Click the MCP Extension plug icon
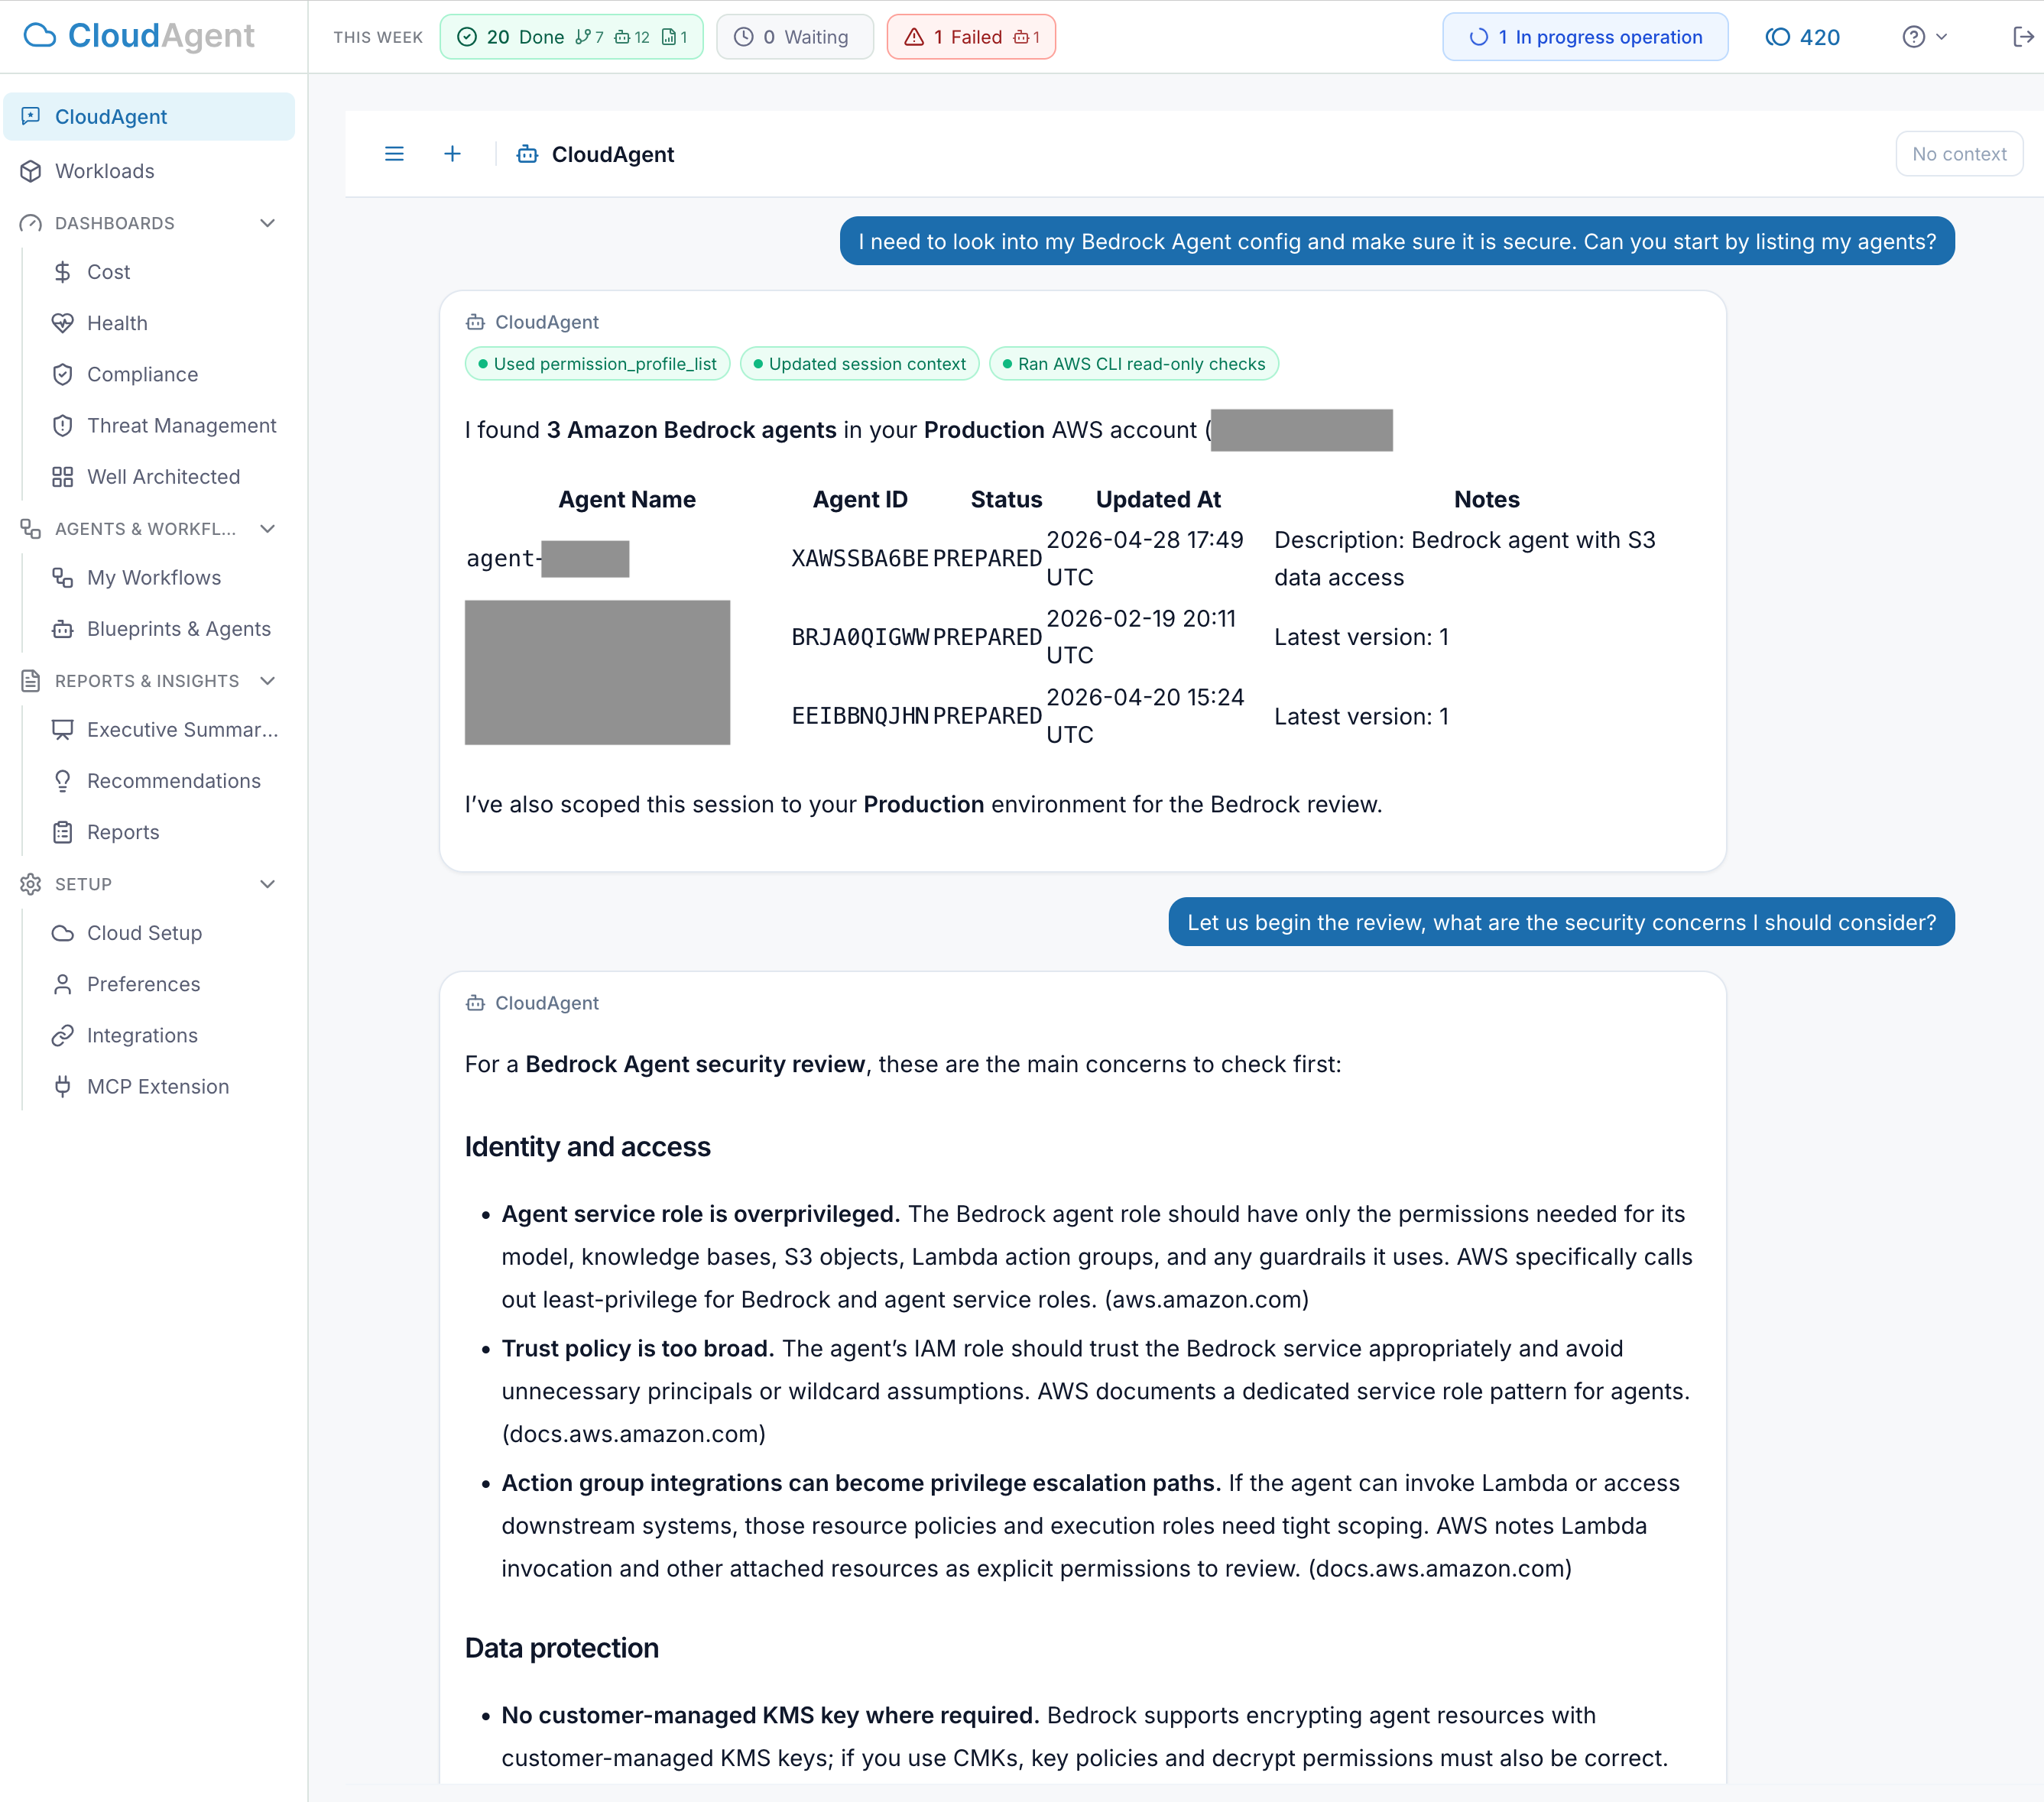This screenshot has width=2044, height=1802. point(63,1087)
